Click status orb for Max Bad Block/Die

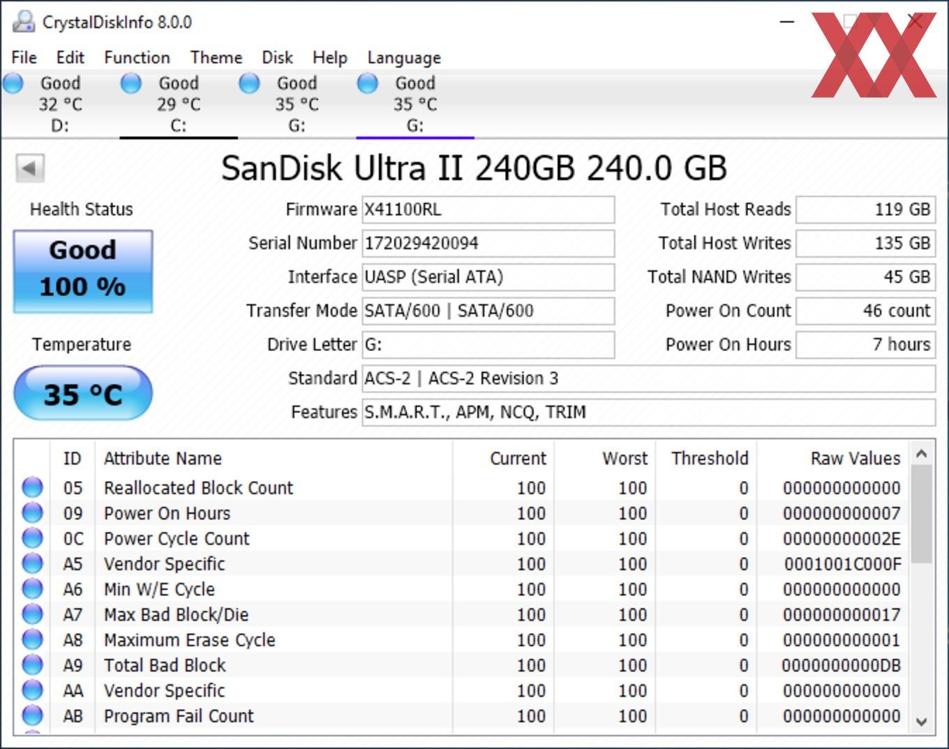click(x=32, y=614)
